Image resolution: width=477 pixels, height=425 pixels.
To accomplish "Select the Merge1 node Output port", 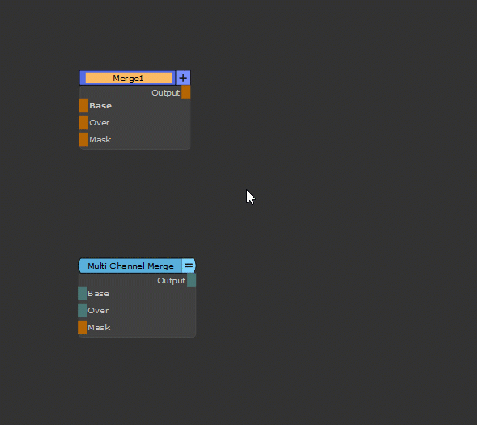I will point(186,92).
